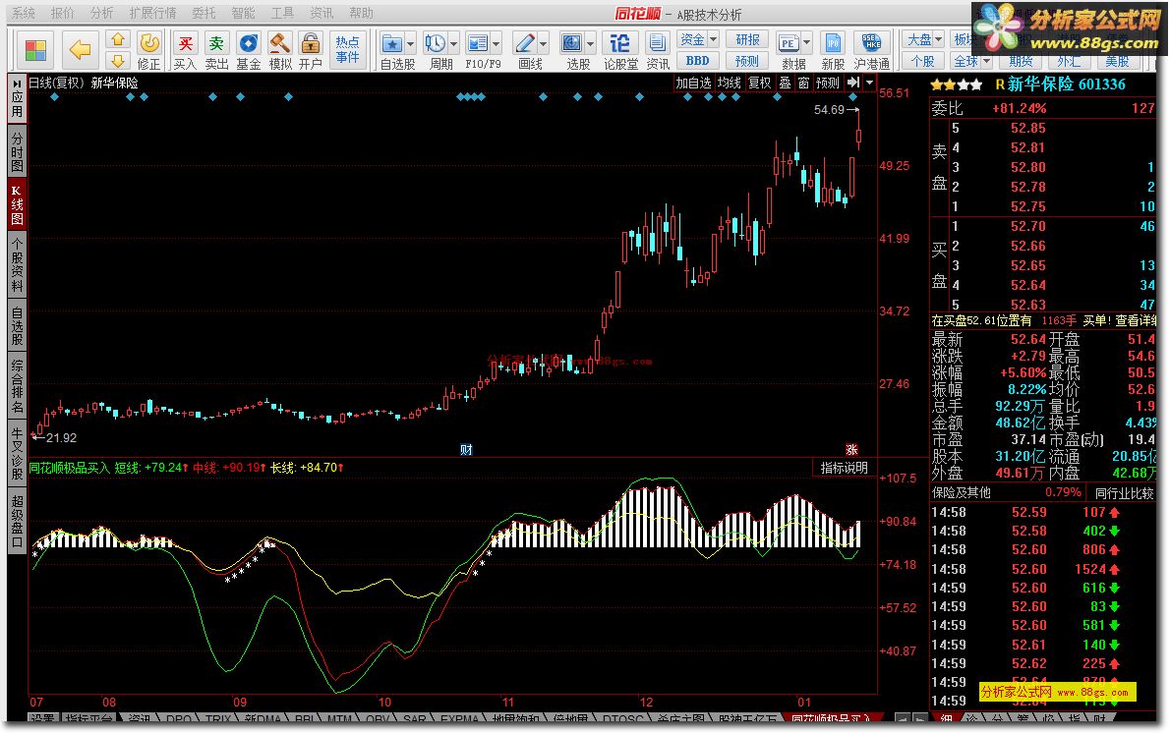Image resolution: width=1170 pixels, height=734 pixels.
Task: Toggle chart 预测 forecast button
Action: tap(828, 83)
